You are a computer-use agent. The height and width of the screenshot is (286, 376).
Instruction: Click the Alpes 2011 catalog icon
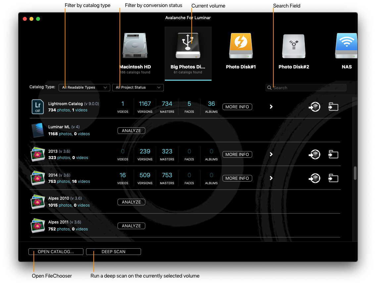tap(38, 225)
